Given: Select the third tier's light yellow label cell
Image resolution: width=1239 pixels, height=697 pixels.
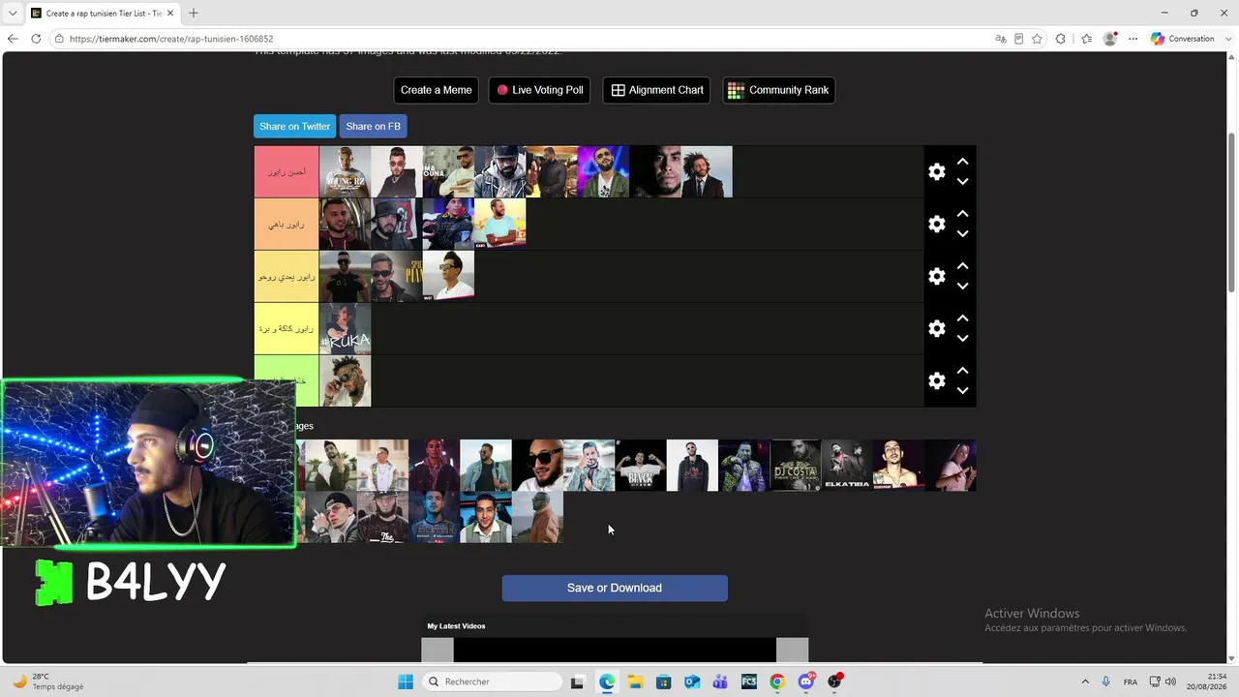Looking at the screenshot, I should point(287,276).
